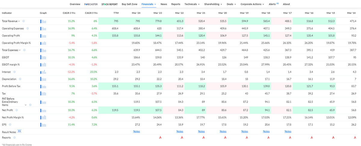The width and height of the screenshot is (361, 146).
Task: Open the Reports tab
Action: [176, 4]
